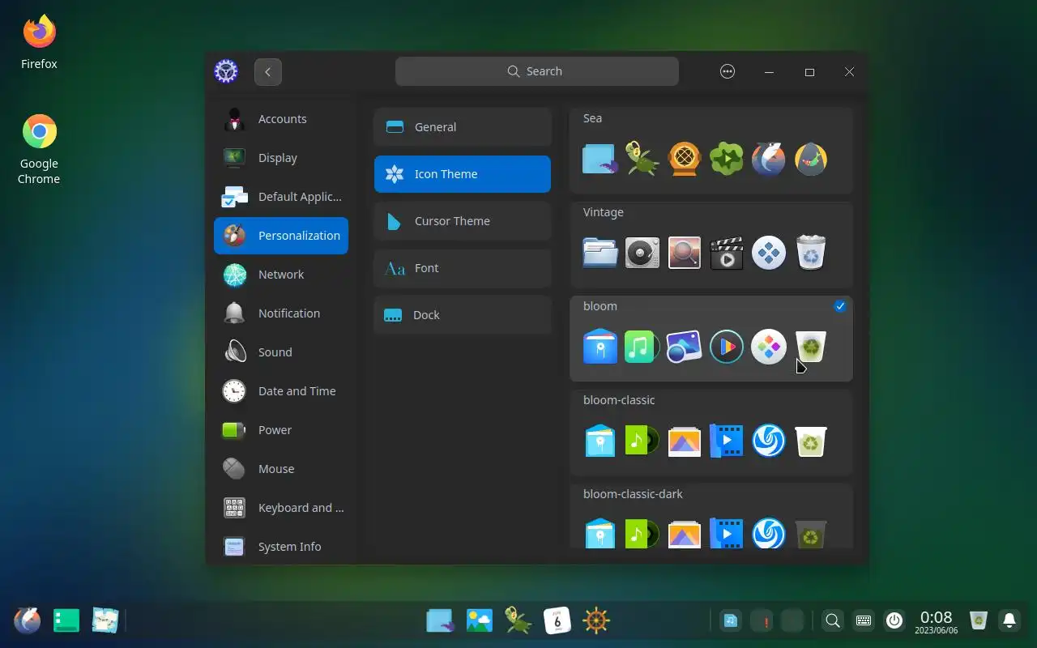Click the Sea theme trash egg icon
This screenshot has width=1037, height=648.
811,159
